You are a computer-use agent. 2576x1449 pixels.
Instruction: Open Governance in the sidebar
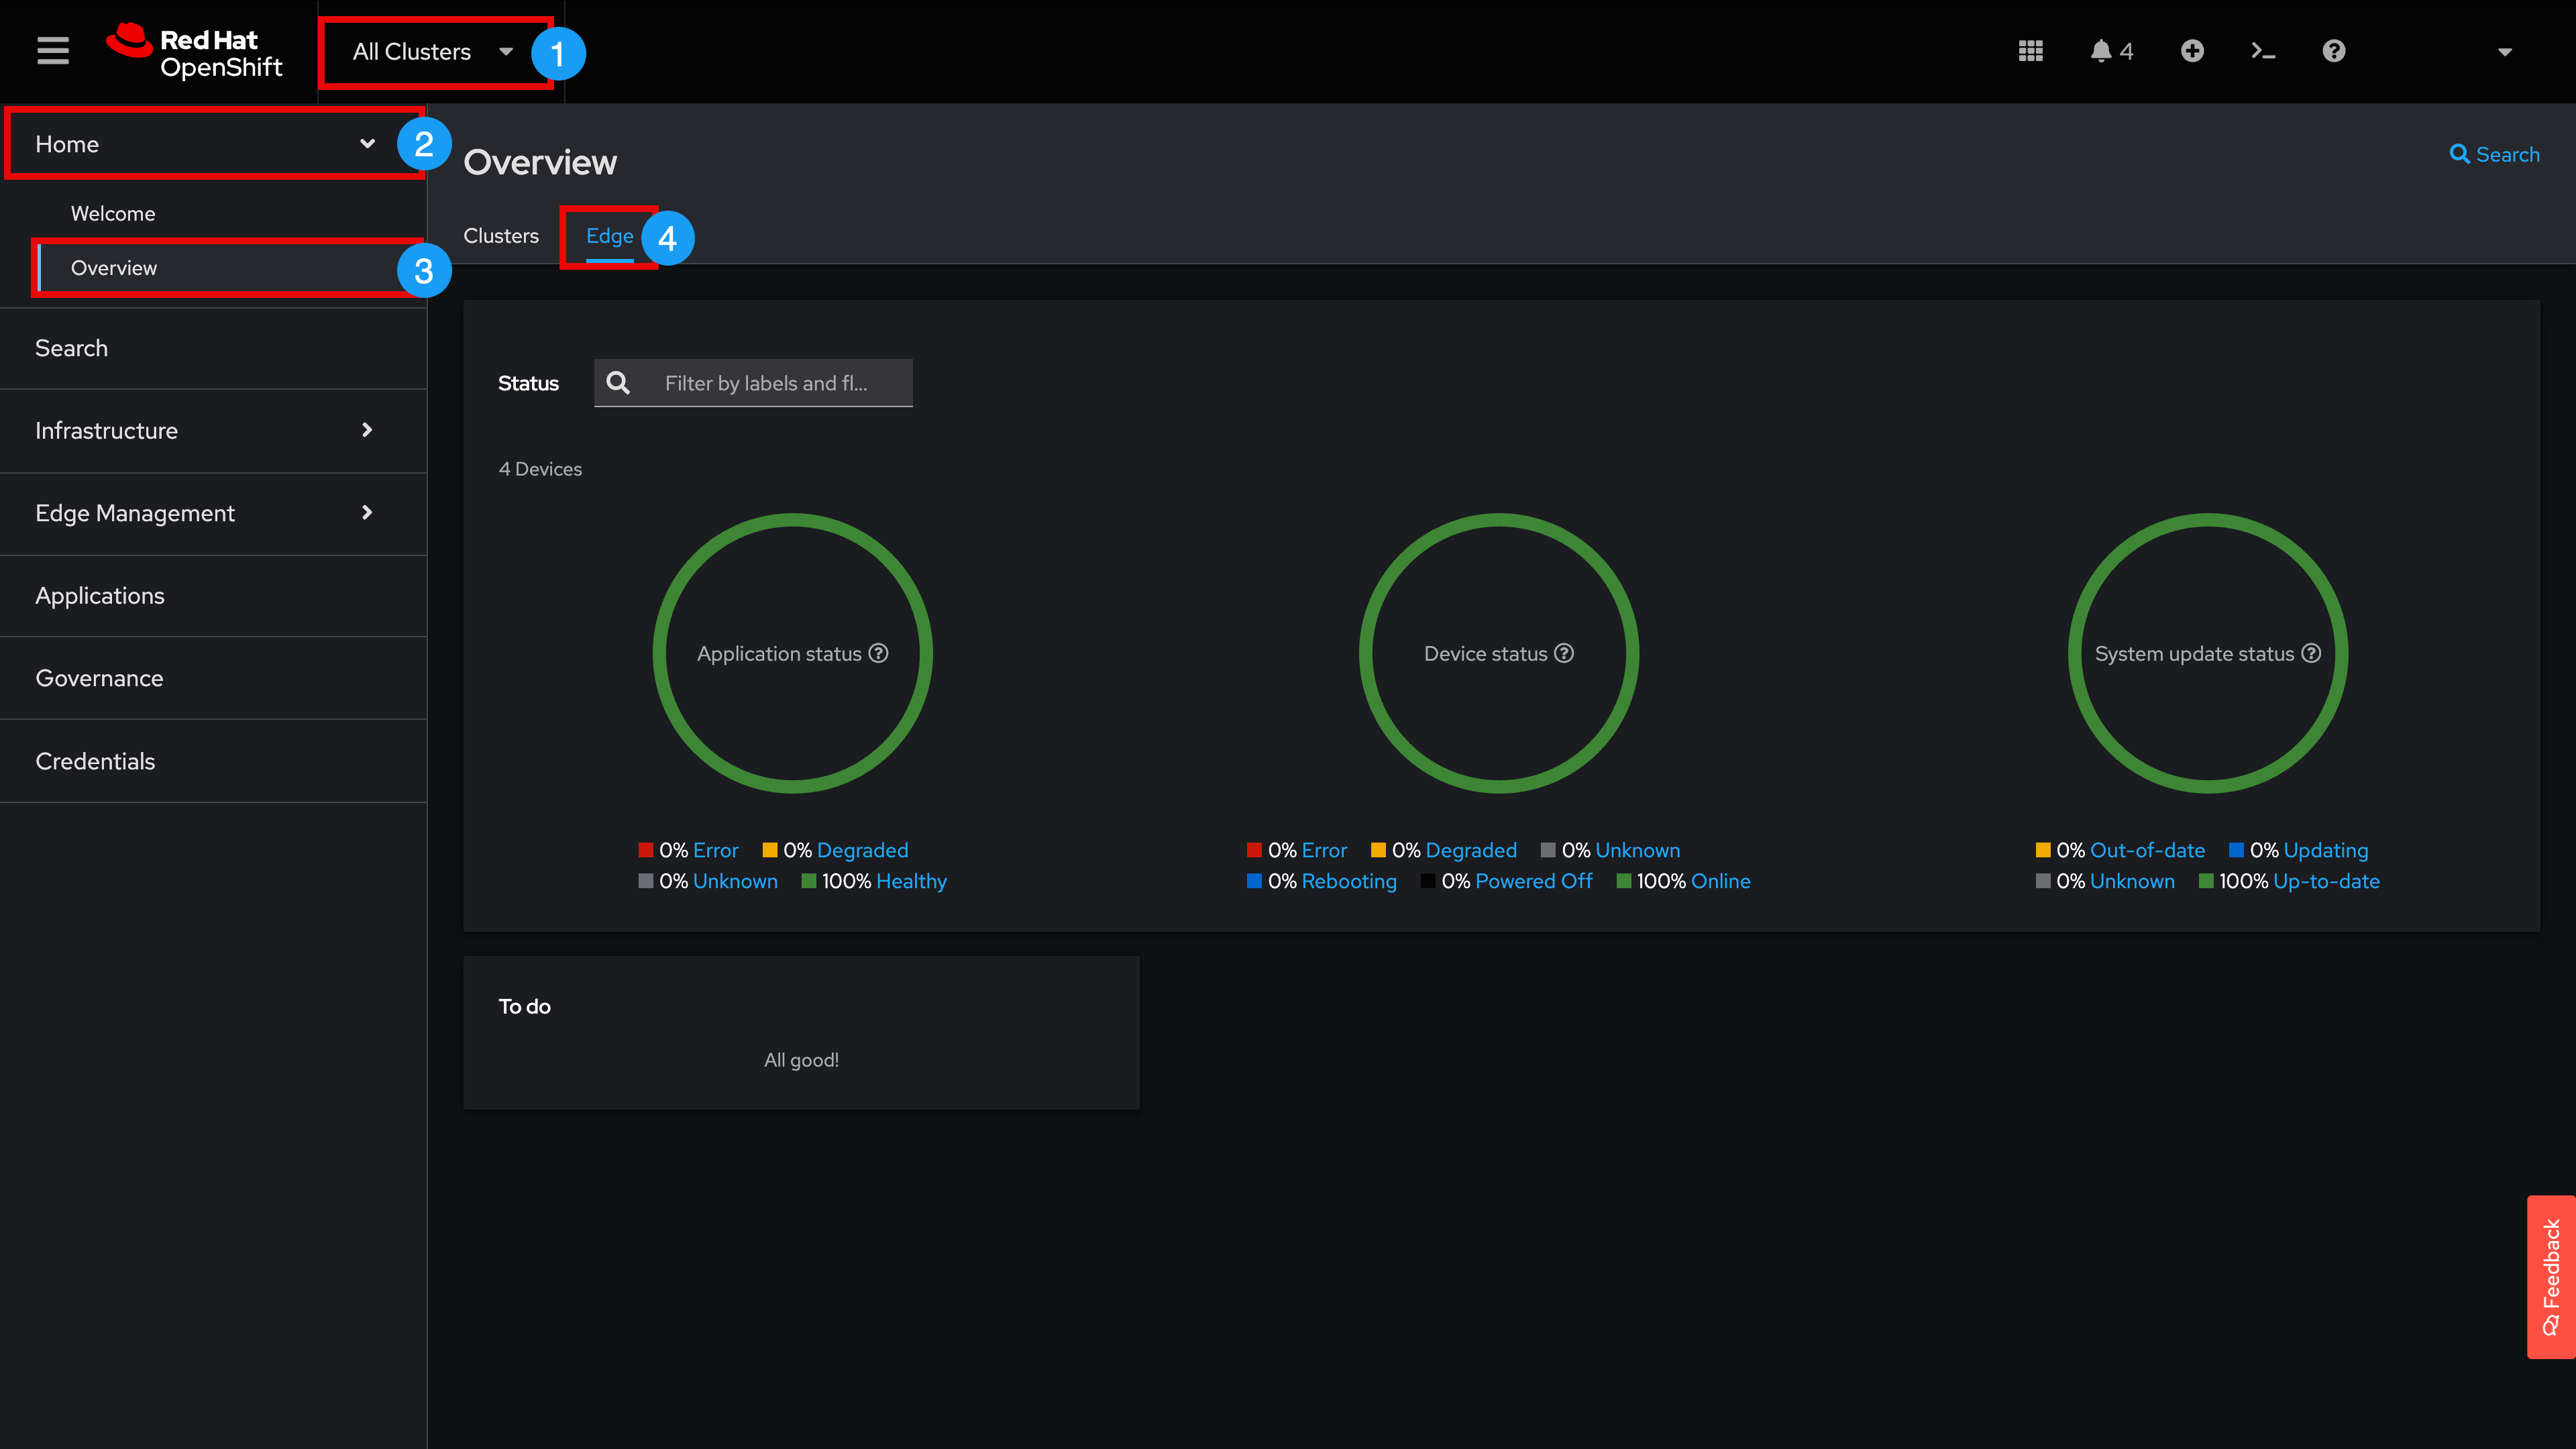(x=99, y=678)
